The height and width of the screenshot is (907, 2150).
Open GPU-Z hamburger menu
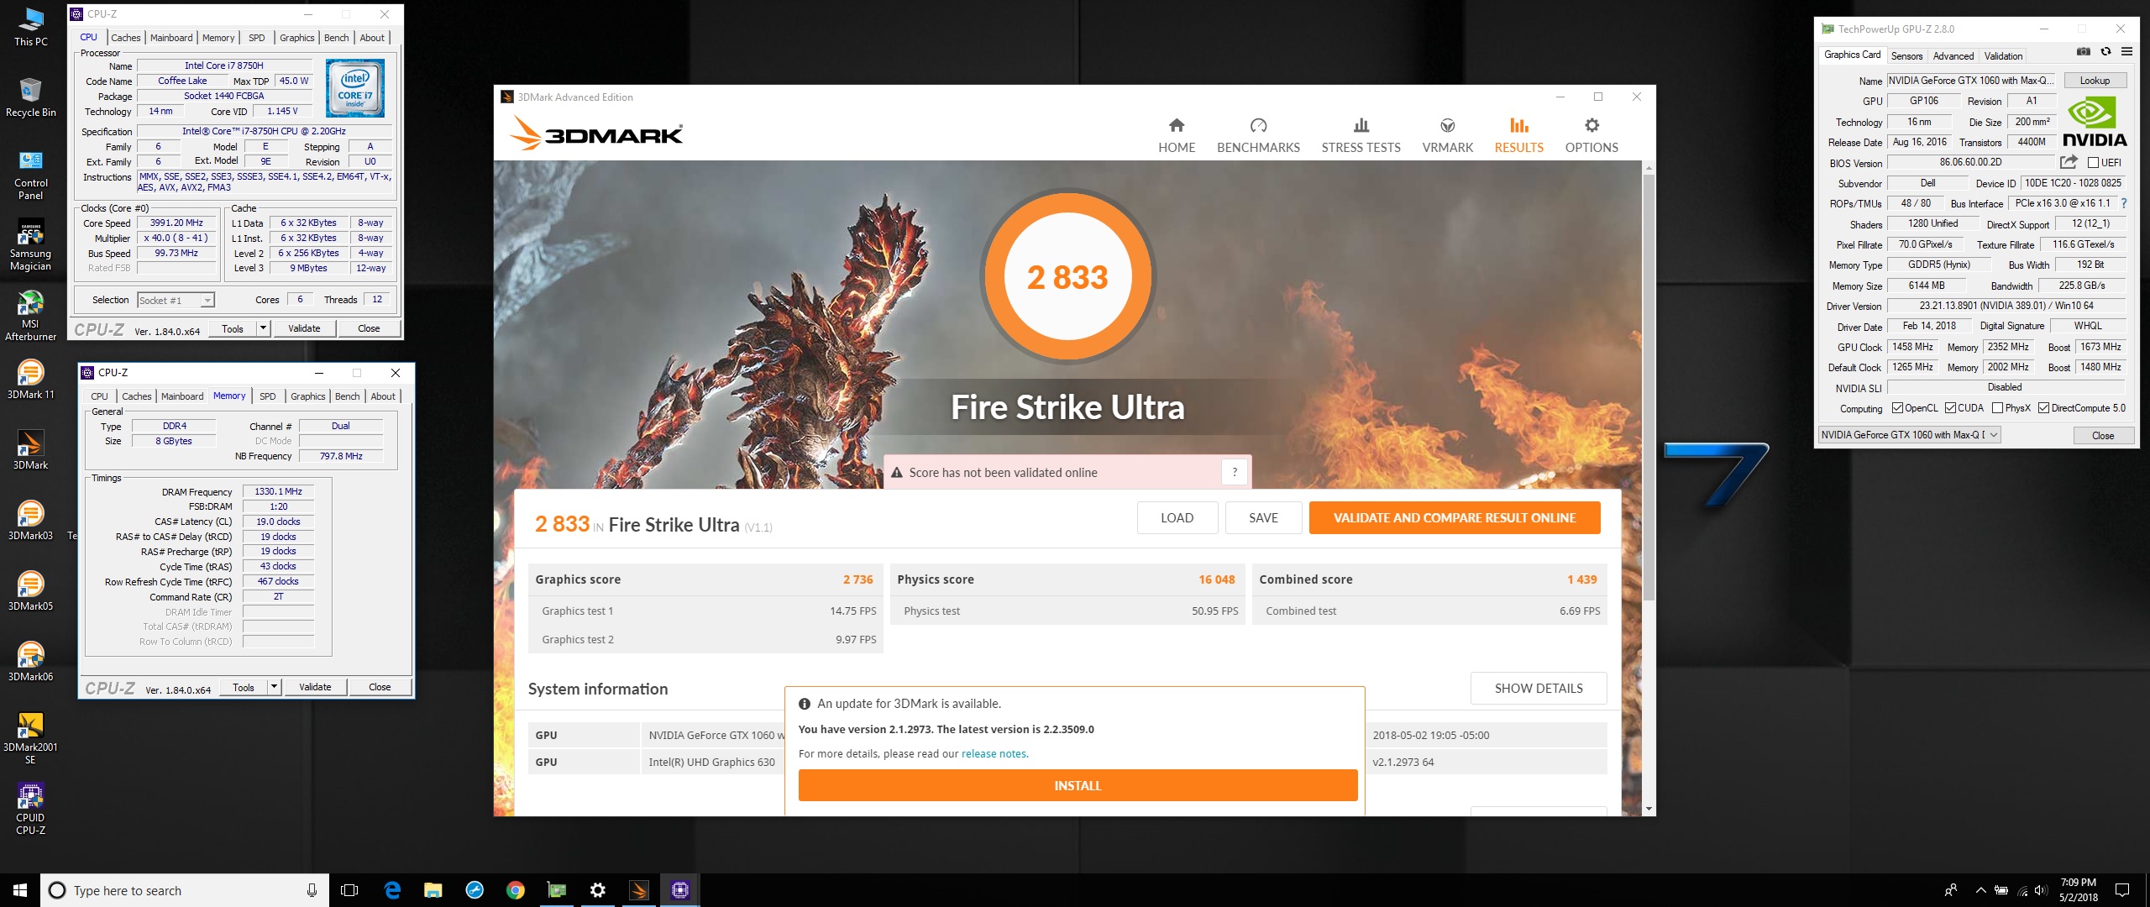[2126, 52]
